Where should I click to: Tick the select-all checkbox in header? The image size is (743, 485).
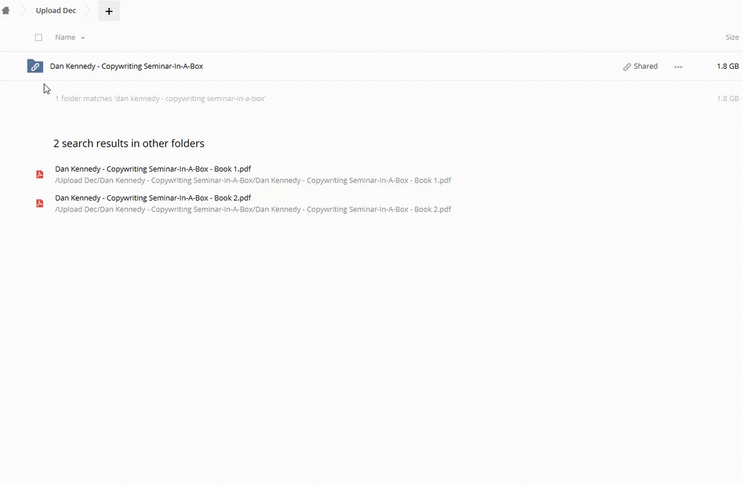[x=38, y=38]
